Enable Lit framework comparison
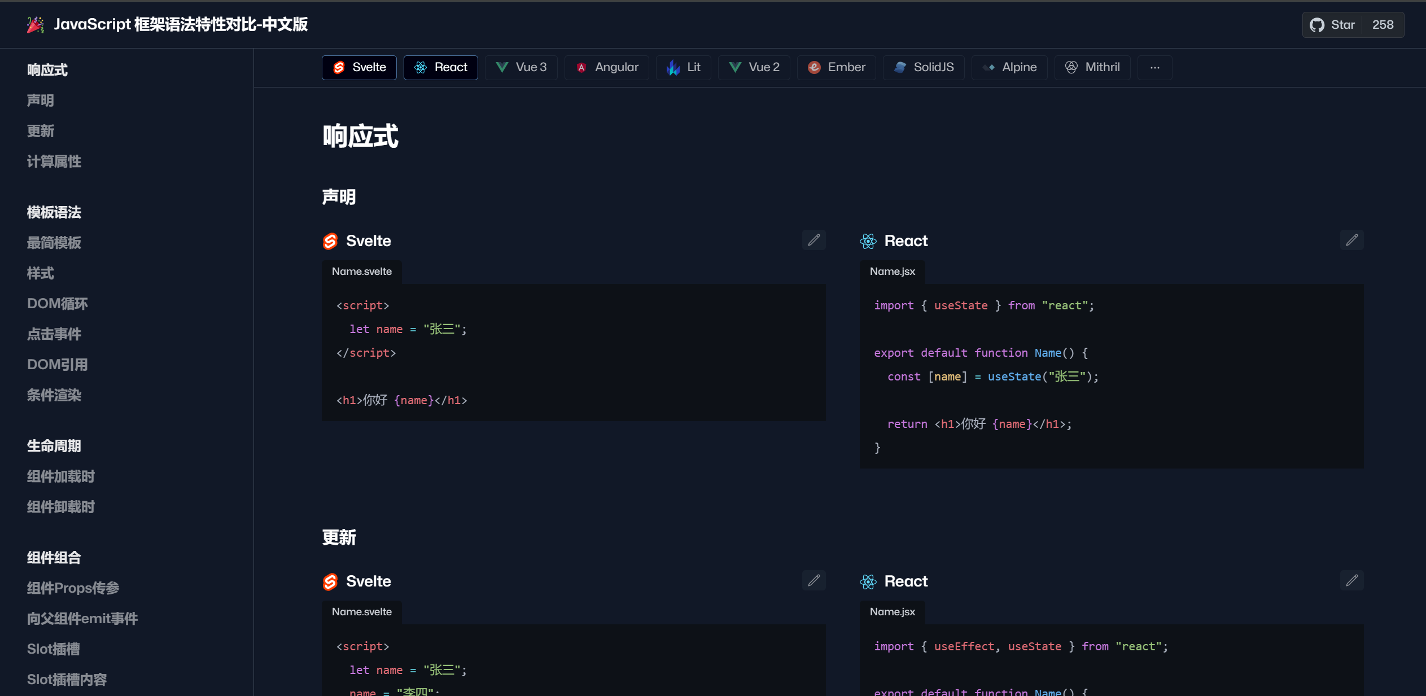 (683, 67)
